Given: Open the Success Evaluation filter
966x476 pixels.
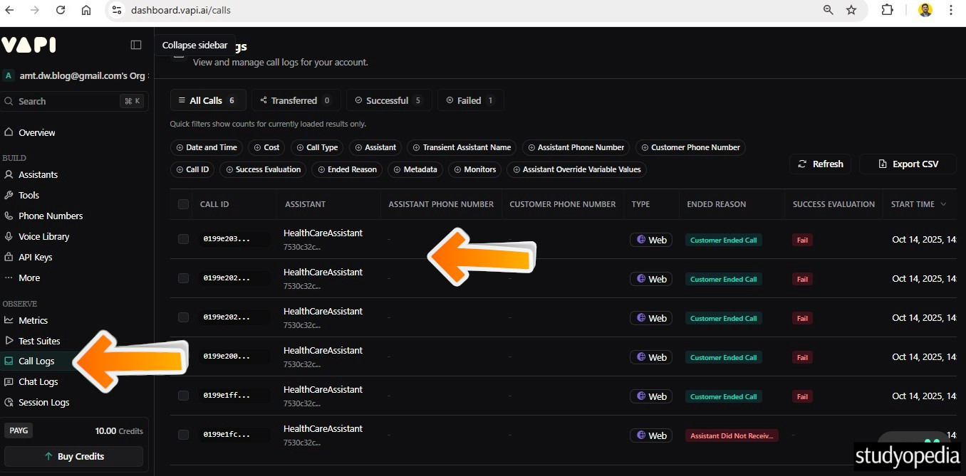Looking at the screenshot, I should tap(264, 169).
